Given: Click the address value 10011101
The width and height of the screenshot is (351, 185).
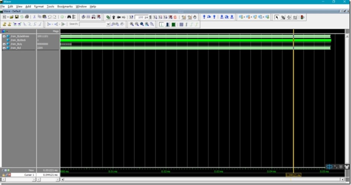Looking at the screenshot, I should [42, 36].
